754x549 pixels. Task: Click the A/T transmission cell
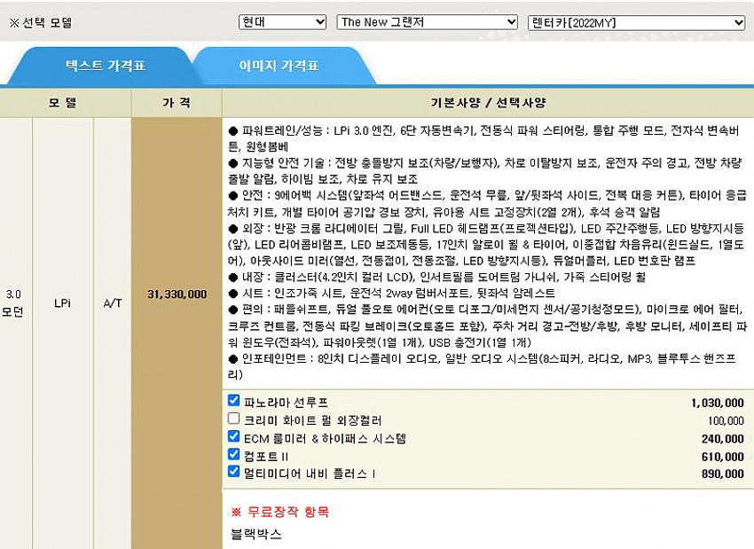coord(113,302)
